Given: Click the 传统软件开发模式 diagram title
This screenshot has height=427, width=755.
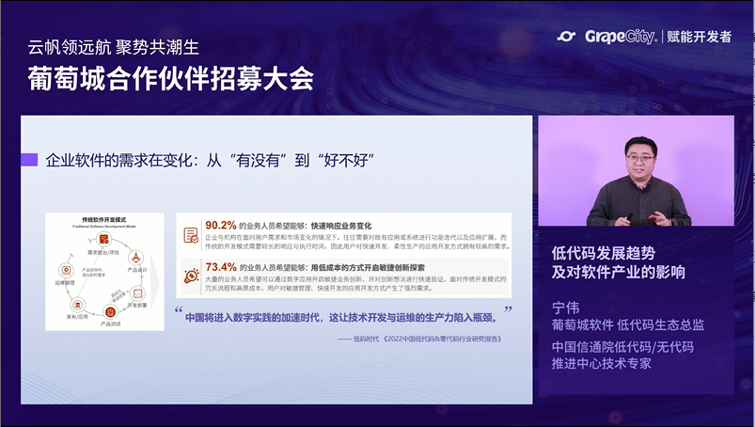Looking at the screenshot, I should pyautogui.click(x=104, y=220).
